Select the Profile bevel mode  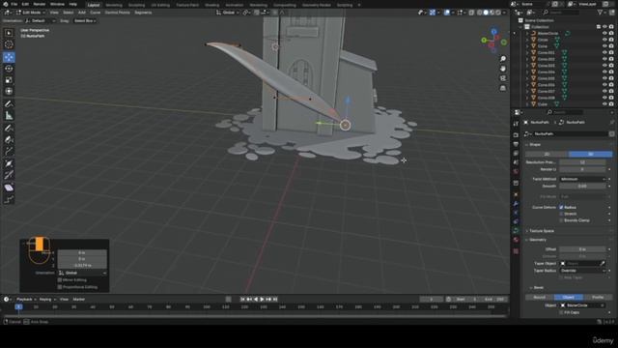pos(598,298)
